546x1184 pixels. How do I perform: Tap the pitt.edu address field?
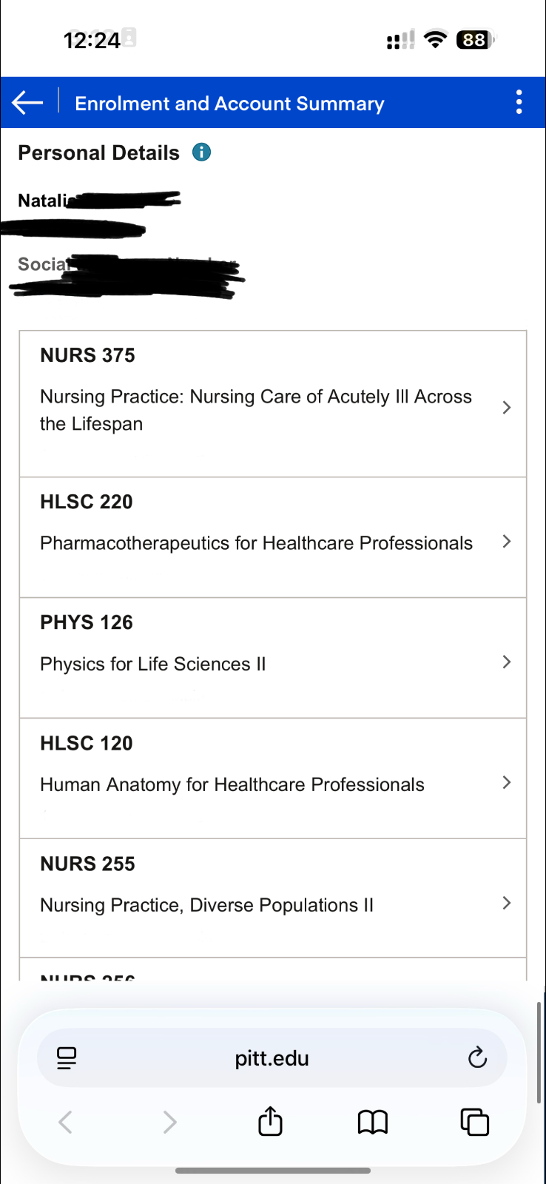click(x=272, y=1058)
